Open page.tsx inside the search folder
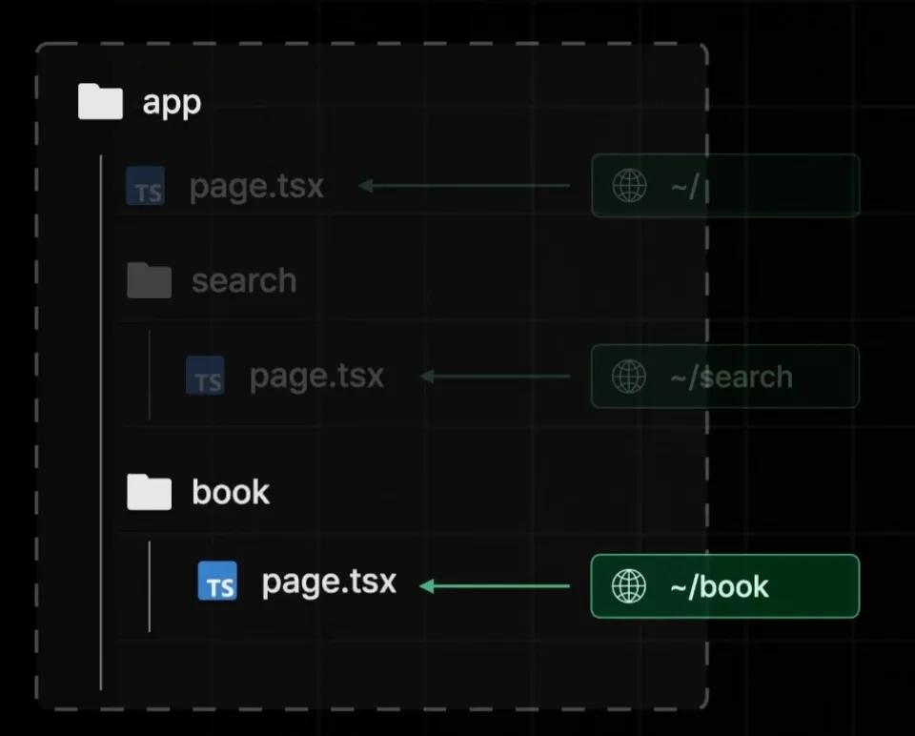The width and height of the screenshot is (915, 736). [316, 376]
